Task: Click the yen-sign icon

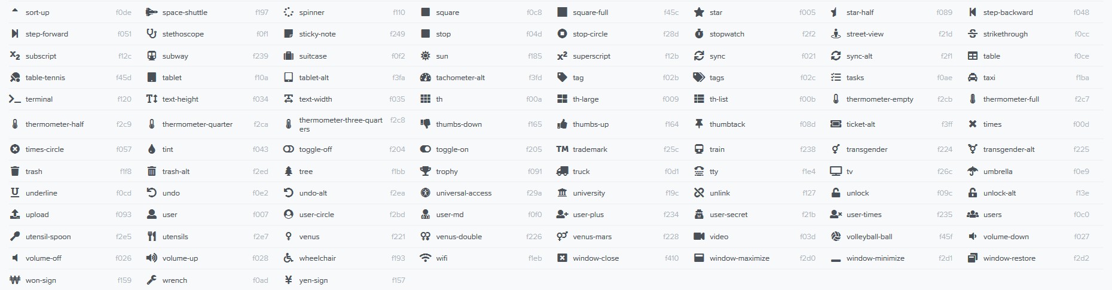Action: [289, 280]
